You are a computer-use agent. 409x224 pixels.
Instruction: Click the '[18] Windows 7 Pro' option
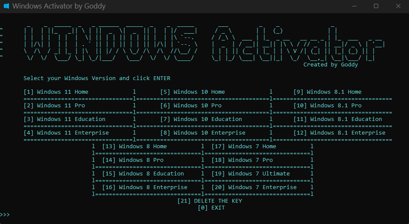pos(242,160)
